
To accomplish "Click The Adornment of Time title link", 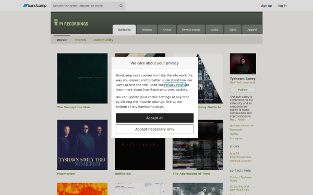I will click(x=191, y=174).
